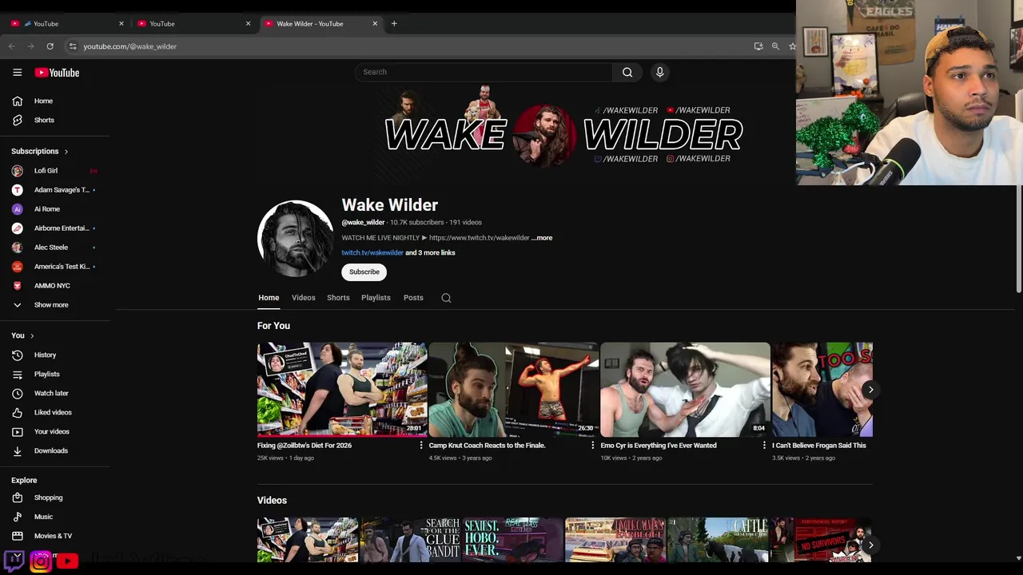Click the YouTube search input field
The image size is (1023, 575).
(x=484, y=72)
